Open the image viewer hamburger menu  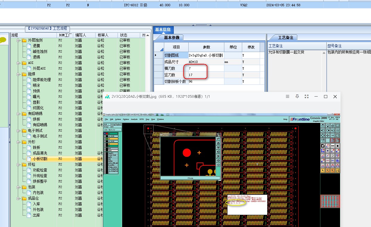click(x=287, y=97)
